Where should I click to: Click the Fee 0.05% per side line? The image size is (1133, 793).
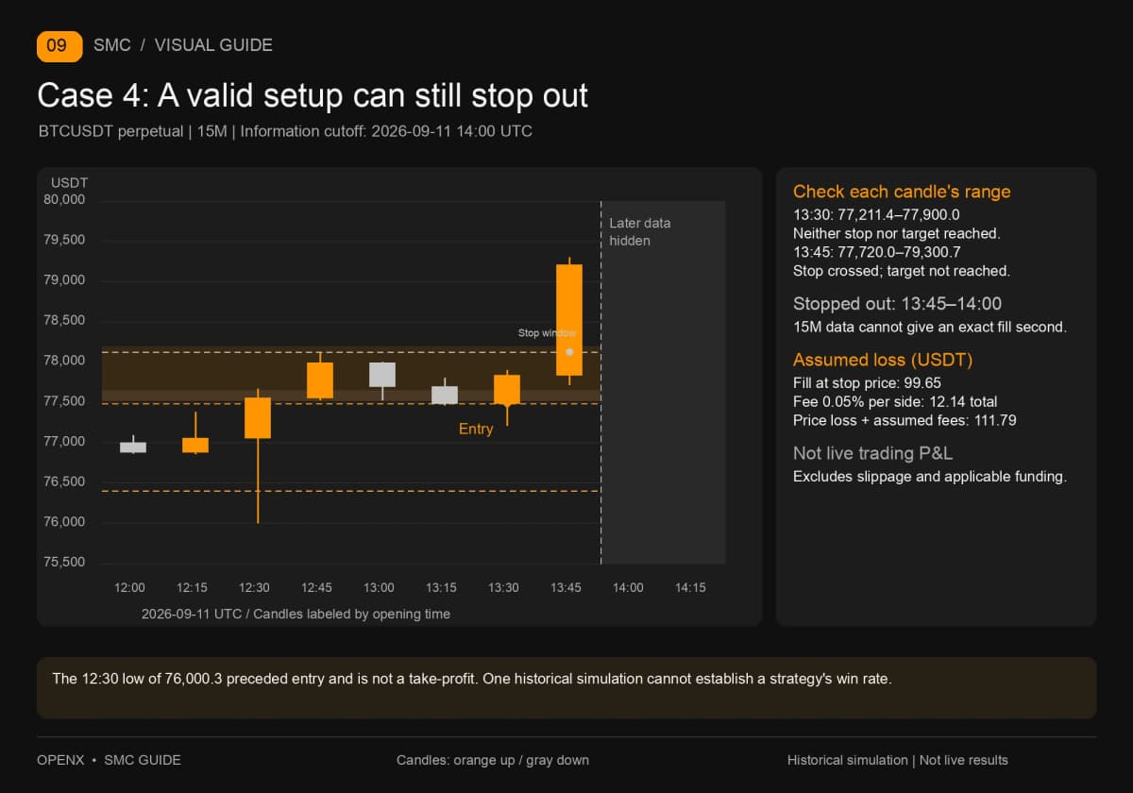tap(895, 401)
